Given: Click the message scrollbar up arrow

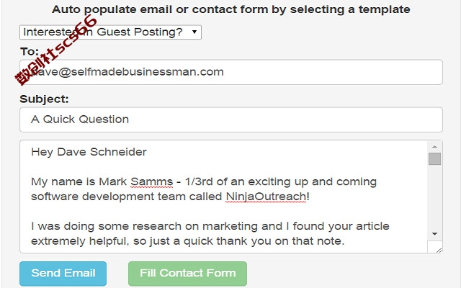Looking at the screenshot, I should point(434,146).
